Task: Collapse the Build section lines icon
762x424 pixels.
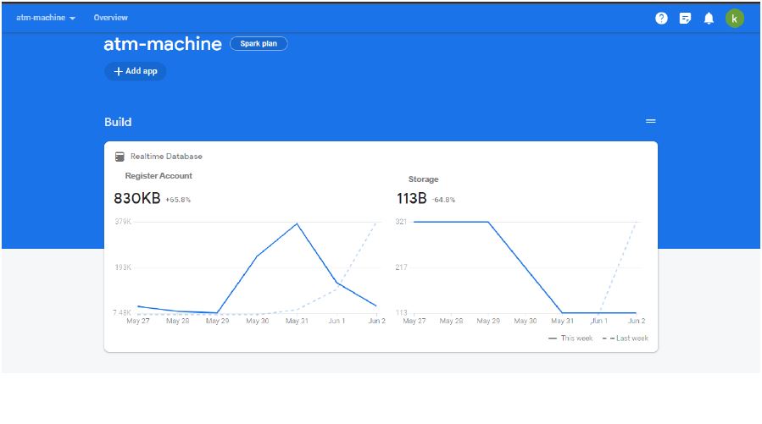Action: (651, 121)
